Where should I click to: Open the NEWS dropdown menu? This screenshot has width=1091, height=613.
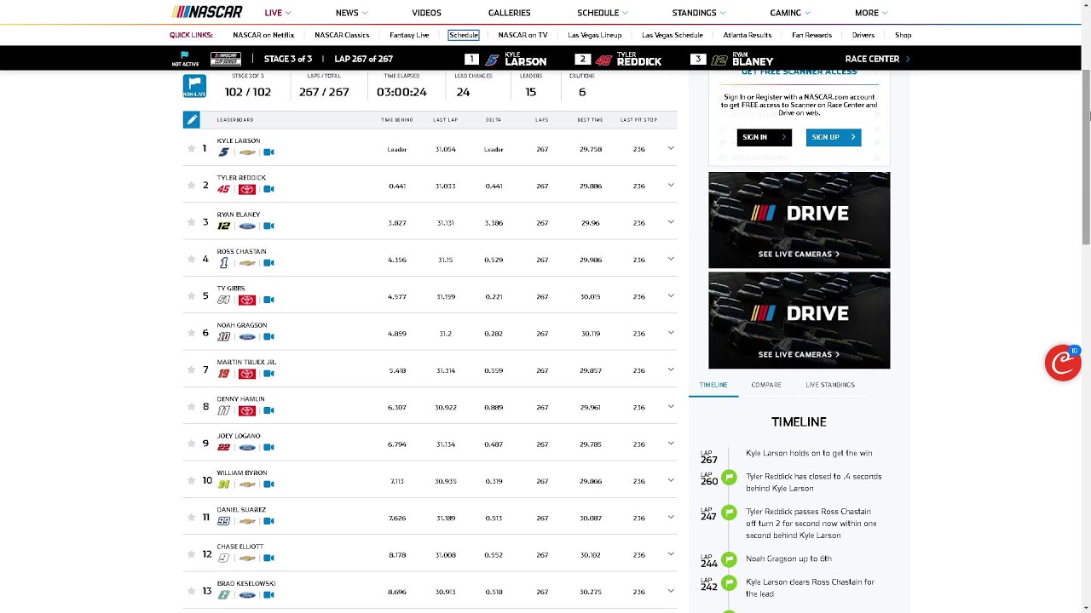tap(351, 13)
